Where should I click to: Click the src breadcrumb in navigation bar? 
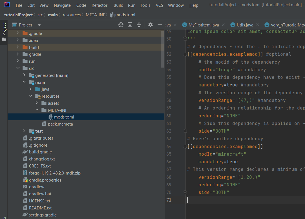[40, 15]
